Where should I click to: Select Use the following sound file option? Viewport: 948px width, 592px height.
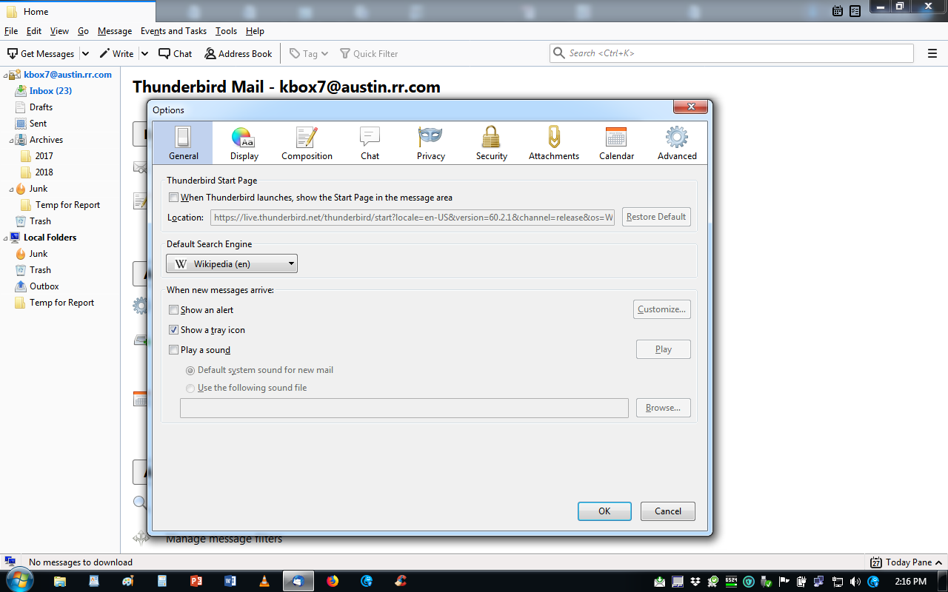[190, 388]
